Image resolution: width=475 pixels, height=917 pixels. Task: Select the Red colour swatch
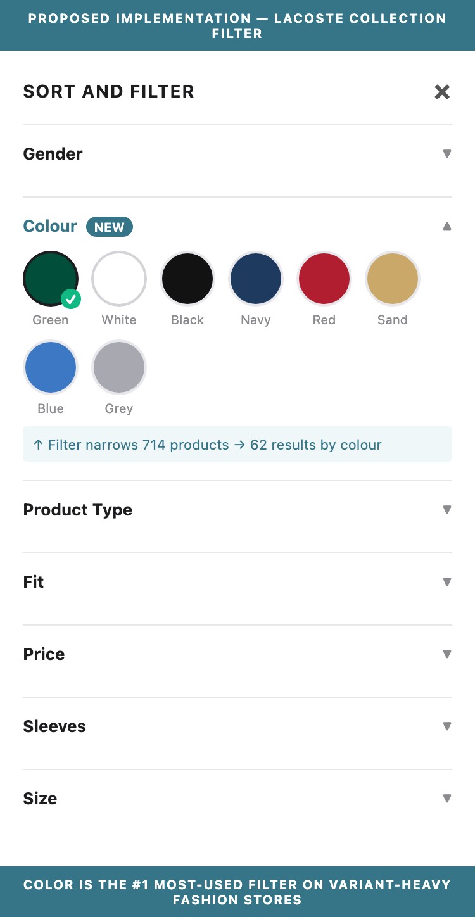pos(324,279)
